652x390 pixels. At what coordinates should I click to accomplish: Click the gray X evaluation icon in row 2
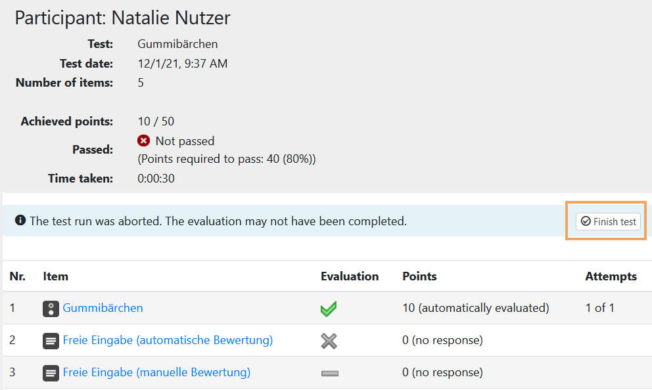(329, 341)
